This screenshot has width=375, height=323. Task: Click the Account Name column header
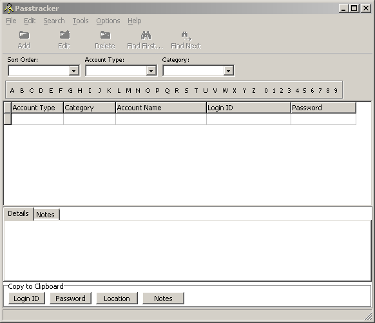coord(161,108)
